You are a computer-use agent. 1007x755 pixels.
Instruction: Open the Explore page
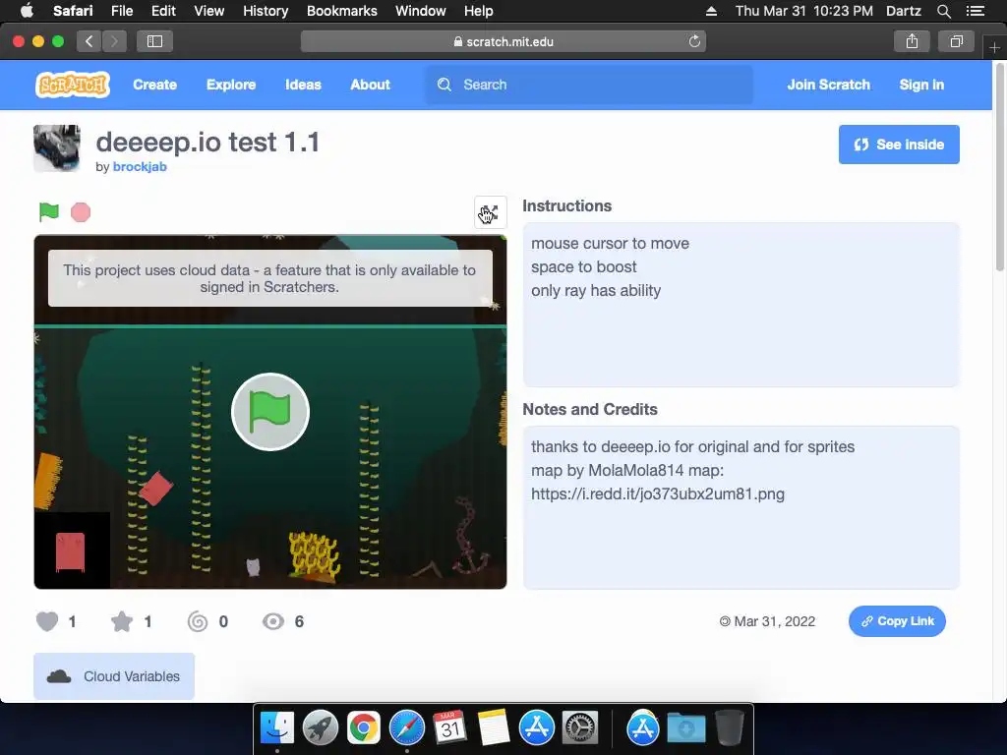point(231,85)
